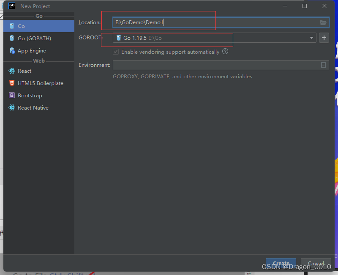Click the Go gopher icon in sidebar
Image resolution: width=338 pixels, height=275 pixels.
12,26
